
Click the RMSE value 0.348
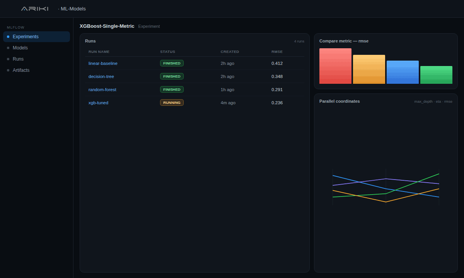277,76
